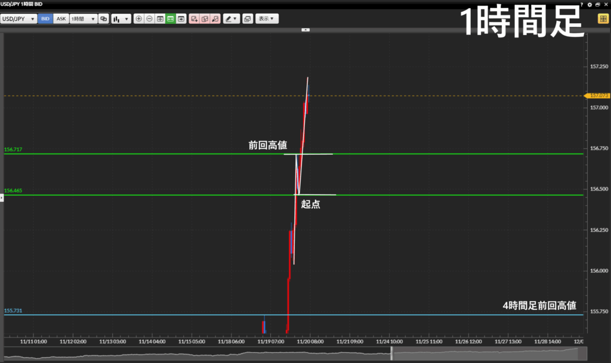Viewport: 611px width, 363px height.
Task: Expand the candlestick chart type dropdown
Action: [121, 18]
